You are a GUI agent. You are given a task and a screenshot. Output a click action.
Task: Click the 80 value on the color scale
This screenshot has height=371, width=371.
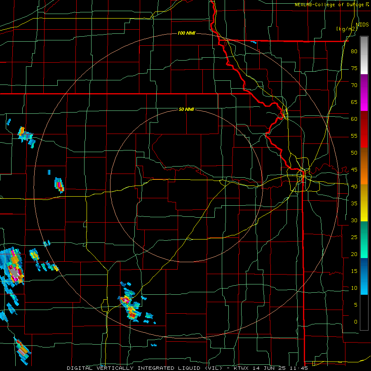click(x=354, y=52)
